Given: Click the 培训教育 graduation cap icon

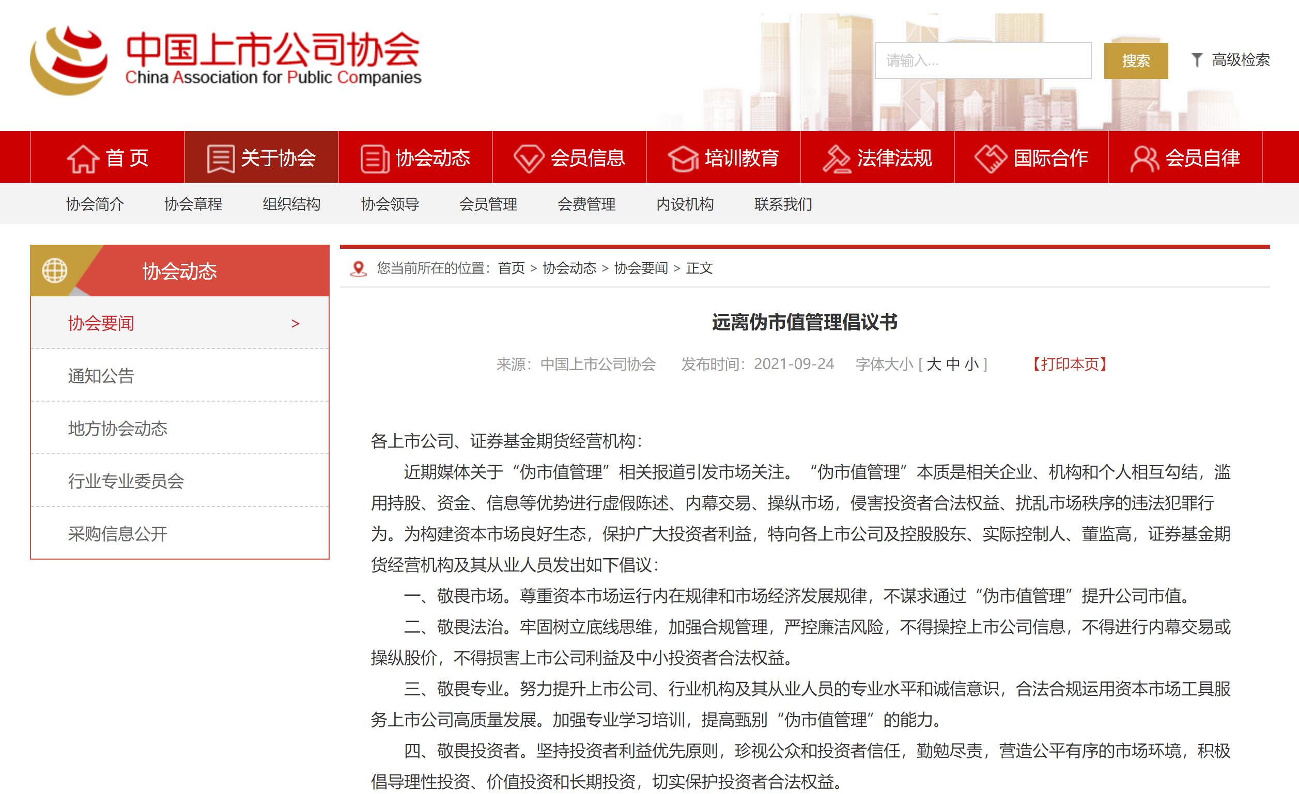Looking at the screenshot, I should point(683,157).
